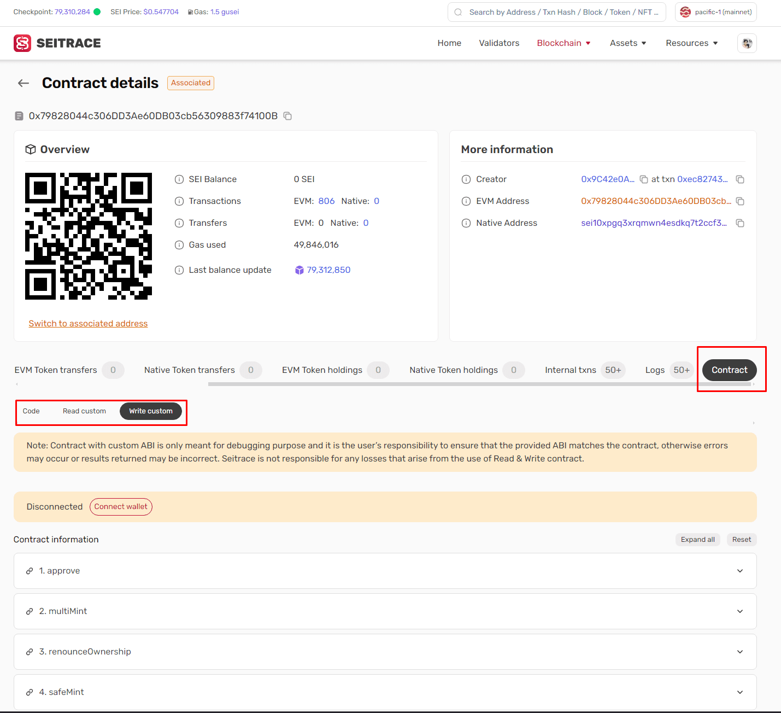The height and width of the screenshot is (713, 781).
Task: Click the info icon next to Gas used
Action: pyautogui.click(x=179, y=245)
